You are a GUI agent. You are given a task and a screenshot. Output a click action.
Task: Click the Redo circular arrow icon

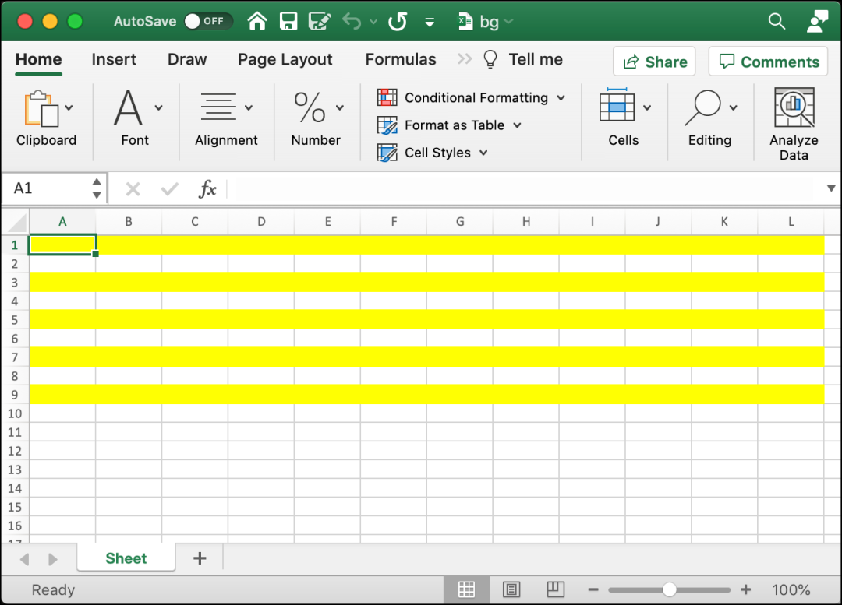[398, 22]
